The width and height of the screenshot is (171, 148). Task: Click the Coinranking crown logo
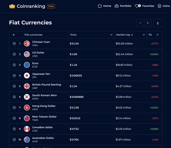click(12, 6)
